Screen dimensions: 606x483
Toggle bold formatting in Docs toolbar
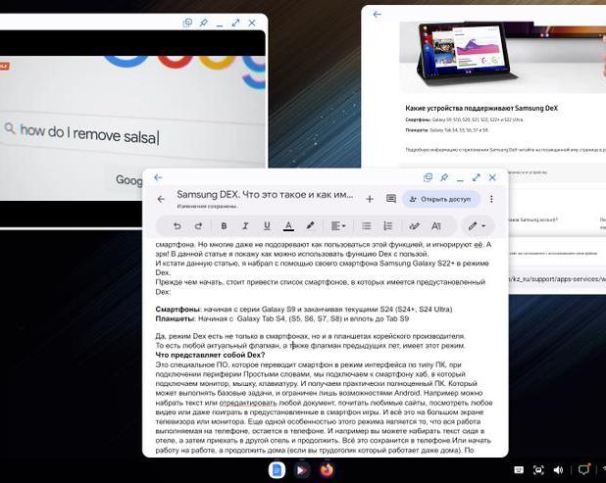click(224, 226)
